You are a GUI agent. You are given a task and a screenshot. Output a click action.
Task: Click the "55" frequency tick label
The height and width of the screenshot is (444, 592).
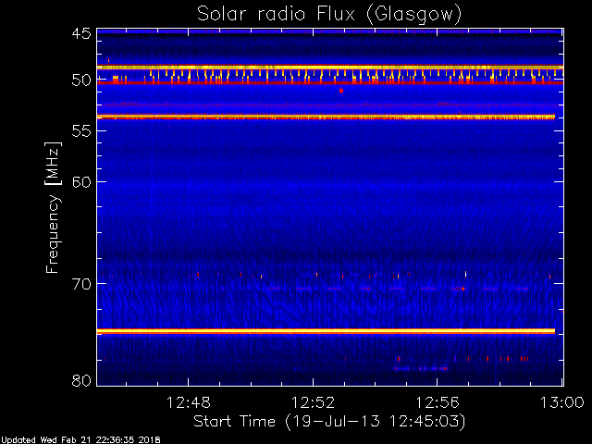81,131
